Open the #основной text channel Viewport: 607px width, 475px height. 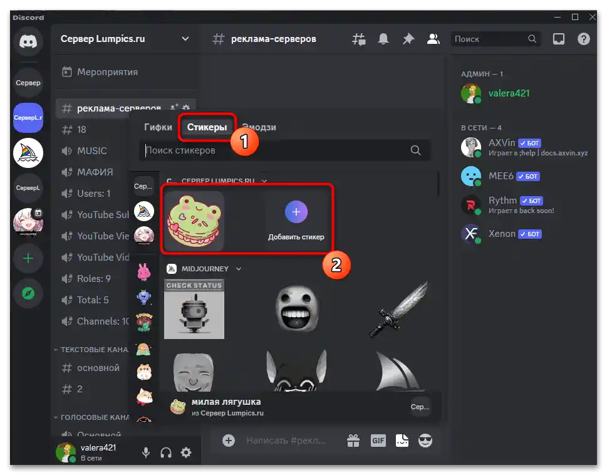point(93,368)
